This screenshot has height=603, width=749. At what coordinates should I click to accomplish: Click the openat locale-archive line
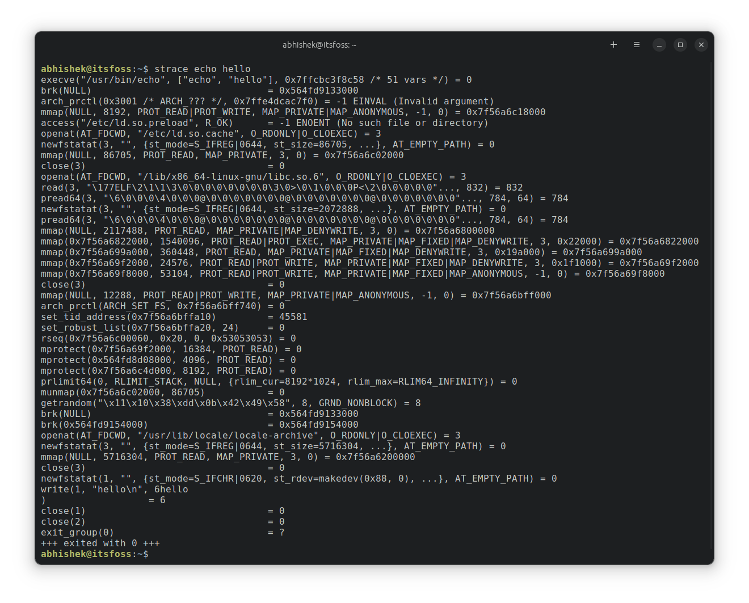(x=251, y=436)
